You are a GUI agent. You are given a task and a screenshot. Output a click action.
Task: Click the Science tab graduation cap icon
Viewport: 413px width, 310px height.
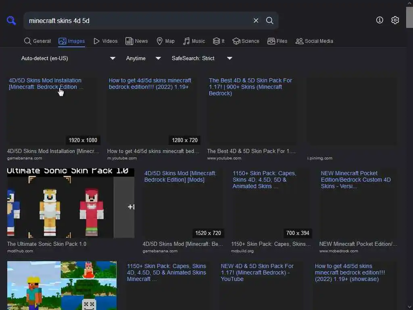coord(236,41)
